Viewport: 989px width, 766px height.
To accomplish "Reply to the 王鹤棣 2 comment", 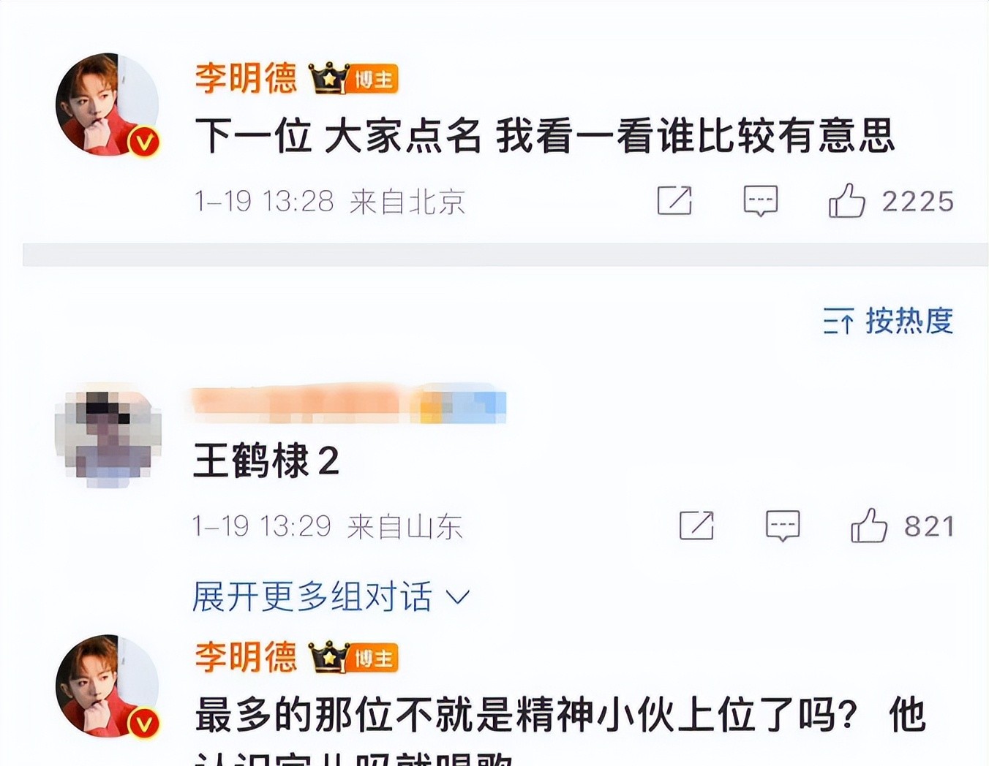I will (783, 526).
